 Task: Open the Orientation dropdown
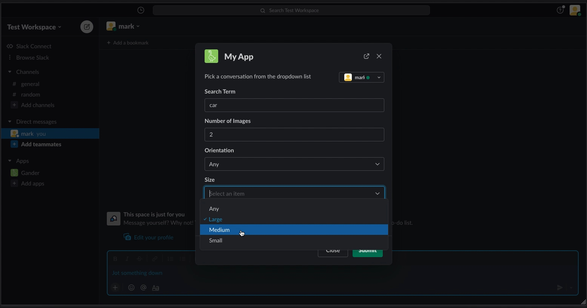(294, 164)
